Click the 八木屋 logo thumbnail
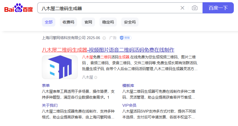The height and width of the screenshot is (126, 238). point(60,67)
